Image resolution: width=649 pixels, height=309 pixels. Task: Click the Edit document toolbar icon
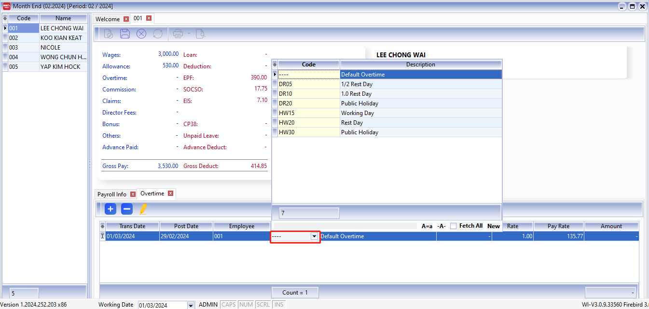[x=109, y=34]
